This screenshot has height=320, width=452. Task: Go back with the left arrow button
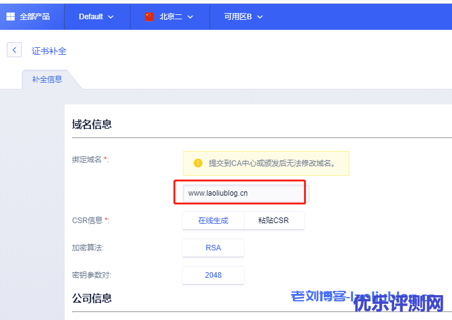[x=14, y=50]
